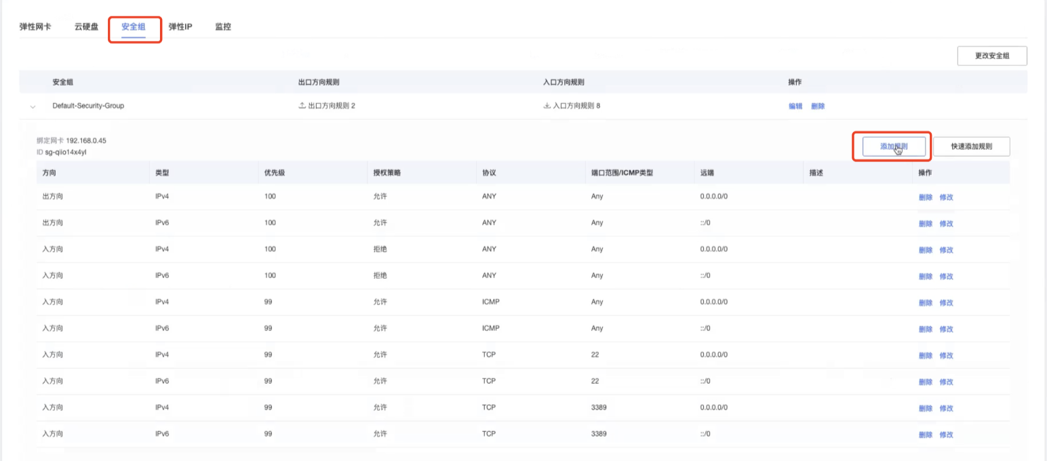Delete the IPv4 TCP port 3389 rule
Viewport: 1047px width, 461px height.
tap(926, 409)
